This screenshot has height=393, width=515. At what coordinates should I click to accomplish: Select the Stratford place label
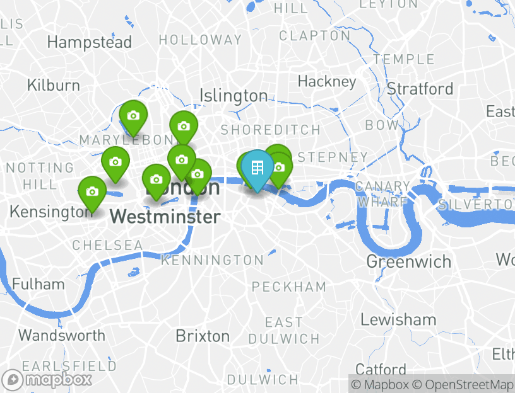coord(420,89)
